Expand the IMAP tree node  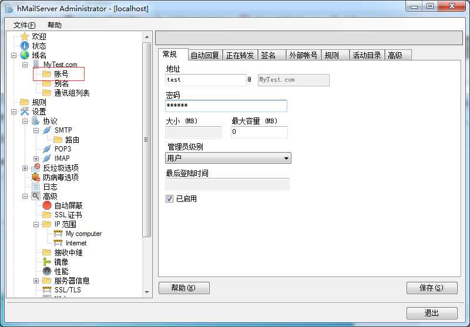click(x=36, y=159)
